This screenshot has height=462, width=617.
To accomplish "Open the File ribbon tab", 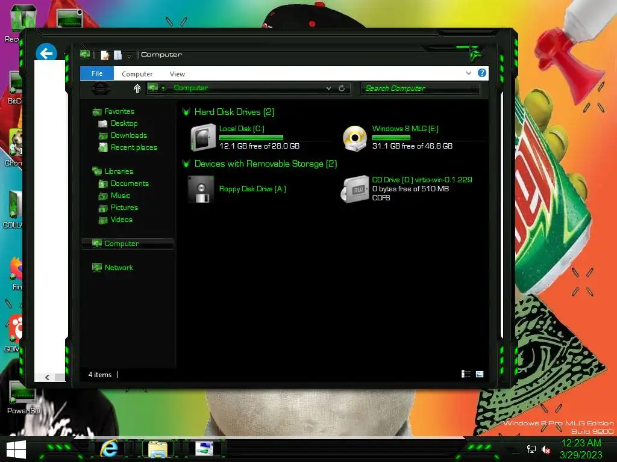I will tap(97, 73).
